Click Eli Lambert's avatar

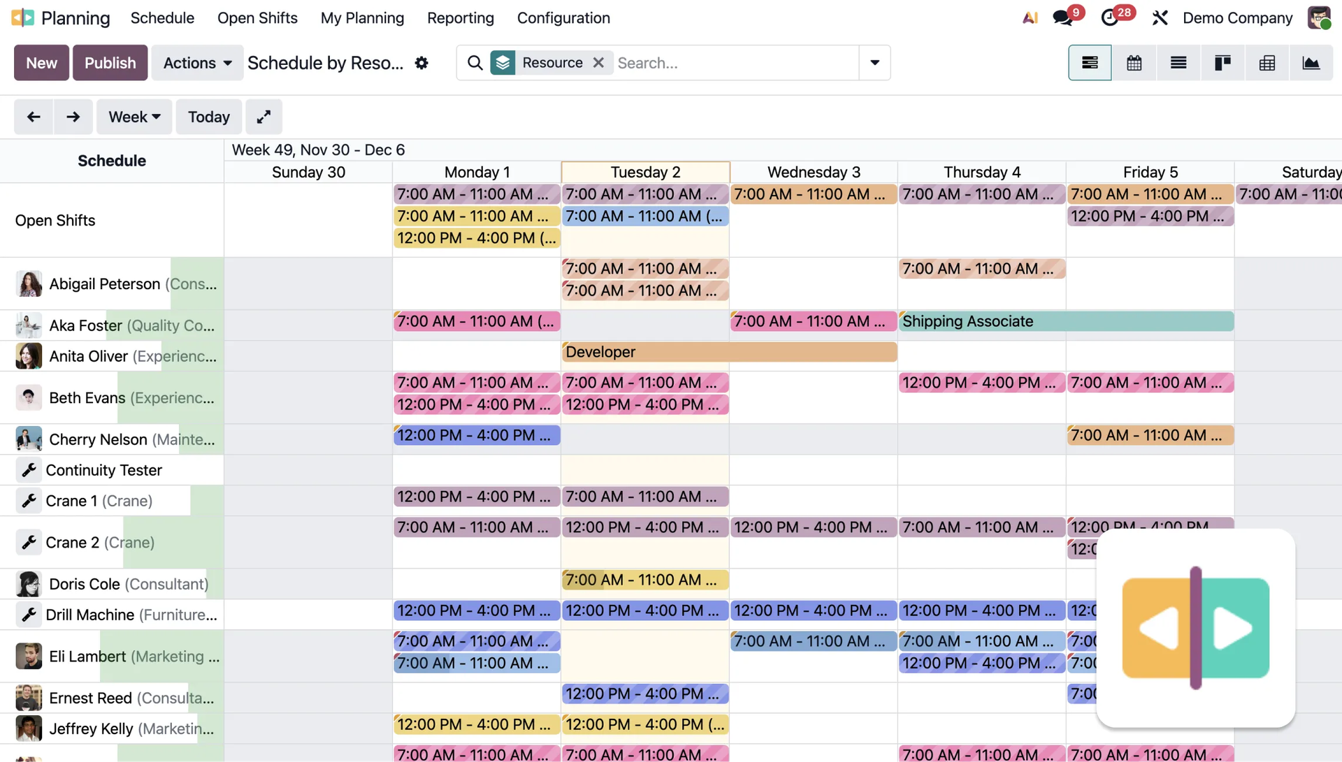(x=29, y=657)
